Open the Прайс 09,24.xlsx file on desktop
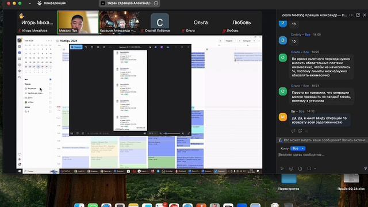 pos(351,182)
